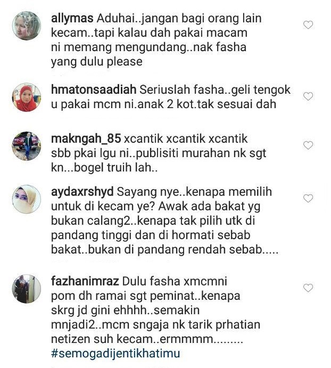Open the #semogadijentikhatimu hashtag
Screen dimensions: 331x368
115,354
